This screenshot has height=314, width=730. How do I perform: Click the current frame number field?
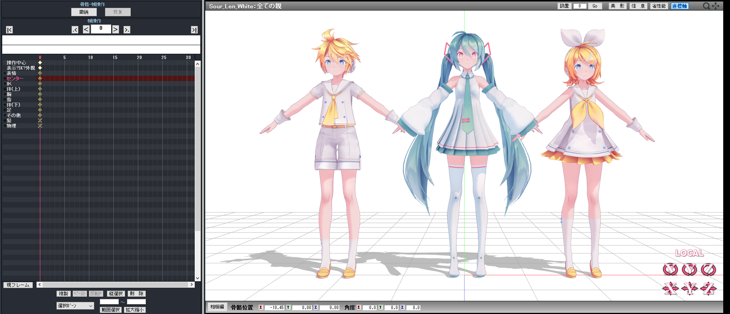point(101,29)
